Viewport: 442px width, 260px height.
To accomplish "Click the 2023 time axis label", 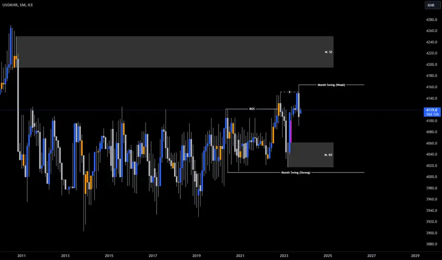I will [284, 256].
